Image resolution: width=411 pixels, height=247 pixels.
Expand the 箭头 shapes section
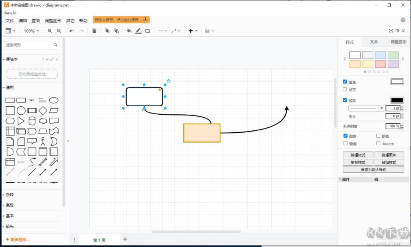pos(10,226)
